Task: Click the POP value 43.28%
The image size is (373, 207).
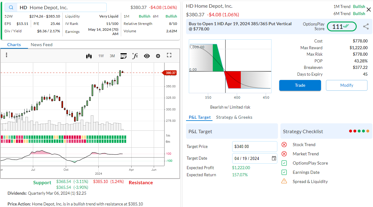Action: [x=361, y=61]
